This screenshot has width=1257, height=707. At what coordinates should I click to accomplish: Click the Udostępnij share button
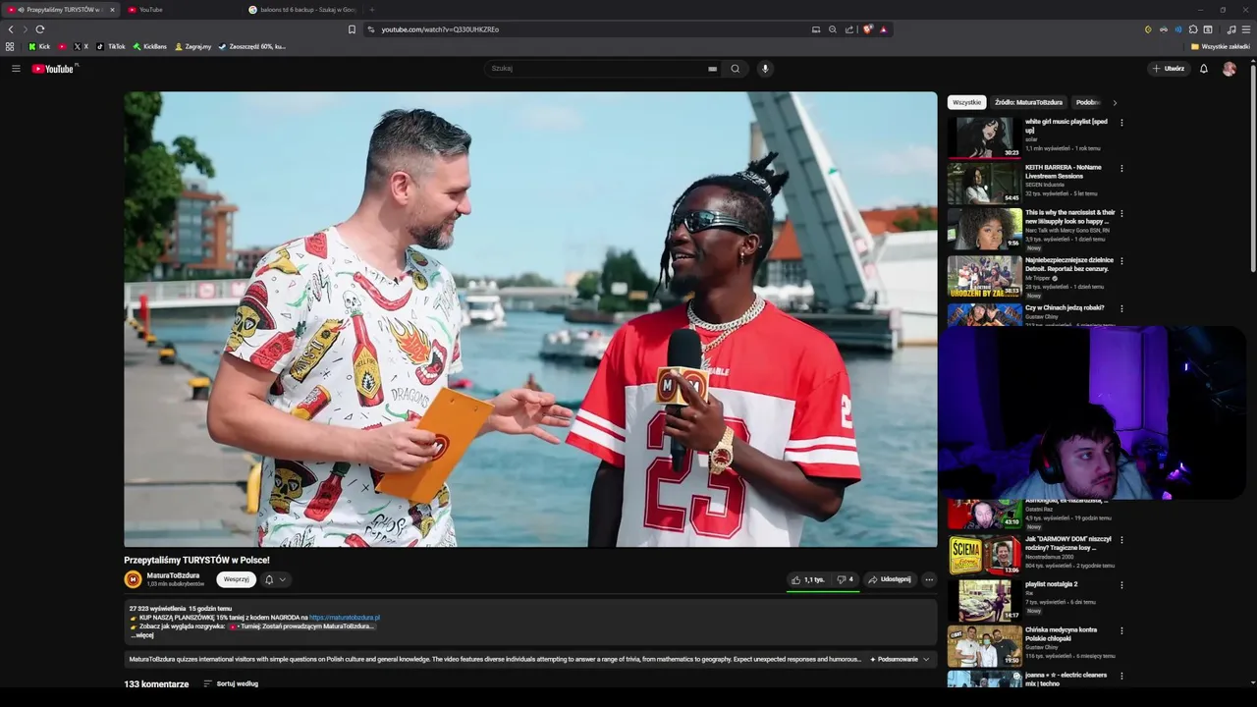(890, 579)
